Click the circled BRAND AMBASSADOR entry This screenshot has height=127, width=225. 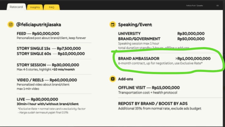point(164,58)
